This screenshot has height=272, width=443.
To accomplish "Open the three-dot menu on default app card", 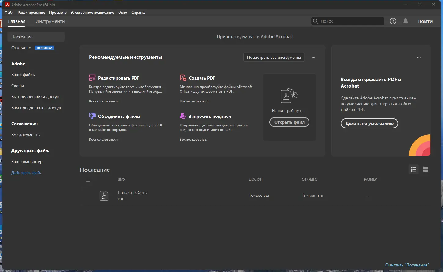I will (x=419, y=58).
